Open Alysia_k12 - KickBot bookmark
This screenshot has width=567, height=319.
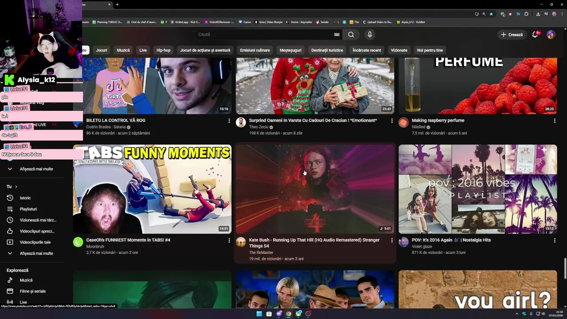[411, 22]
